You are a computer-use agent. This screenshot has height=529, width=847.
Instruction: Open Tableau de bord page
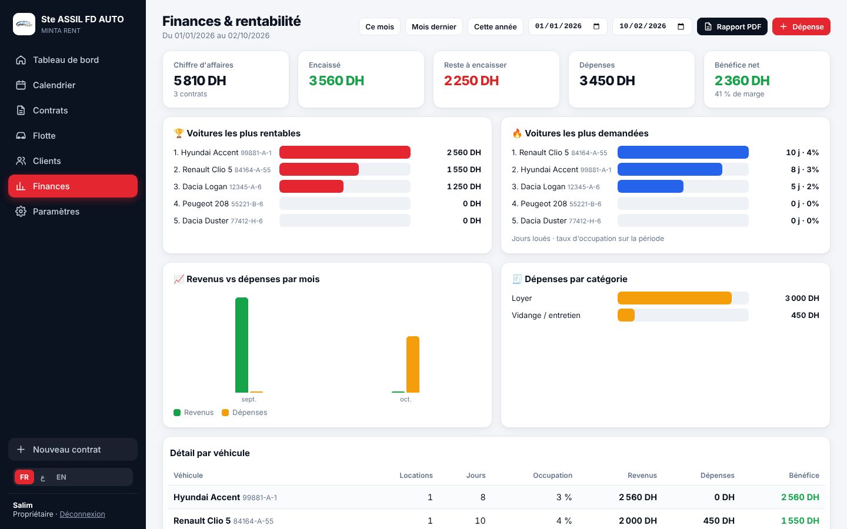(x=73, y=60)
